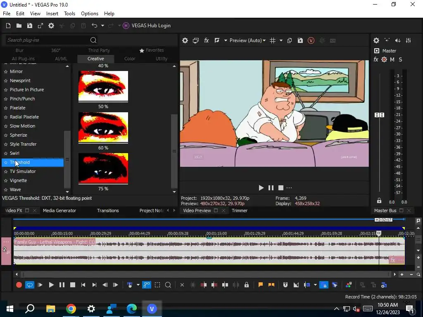The width and height of the screenshot is (423, 317).
Task: Undo the last action
Action: 94,26
